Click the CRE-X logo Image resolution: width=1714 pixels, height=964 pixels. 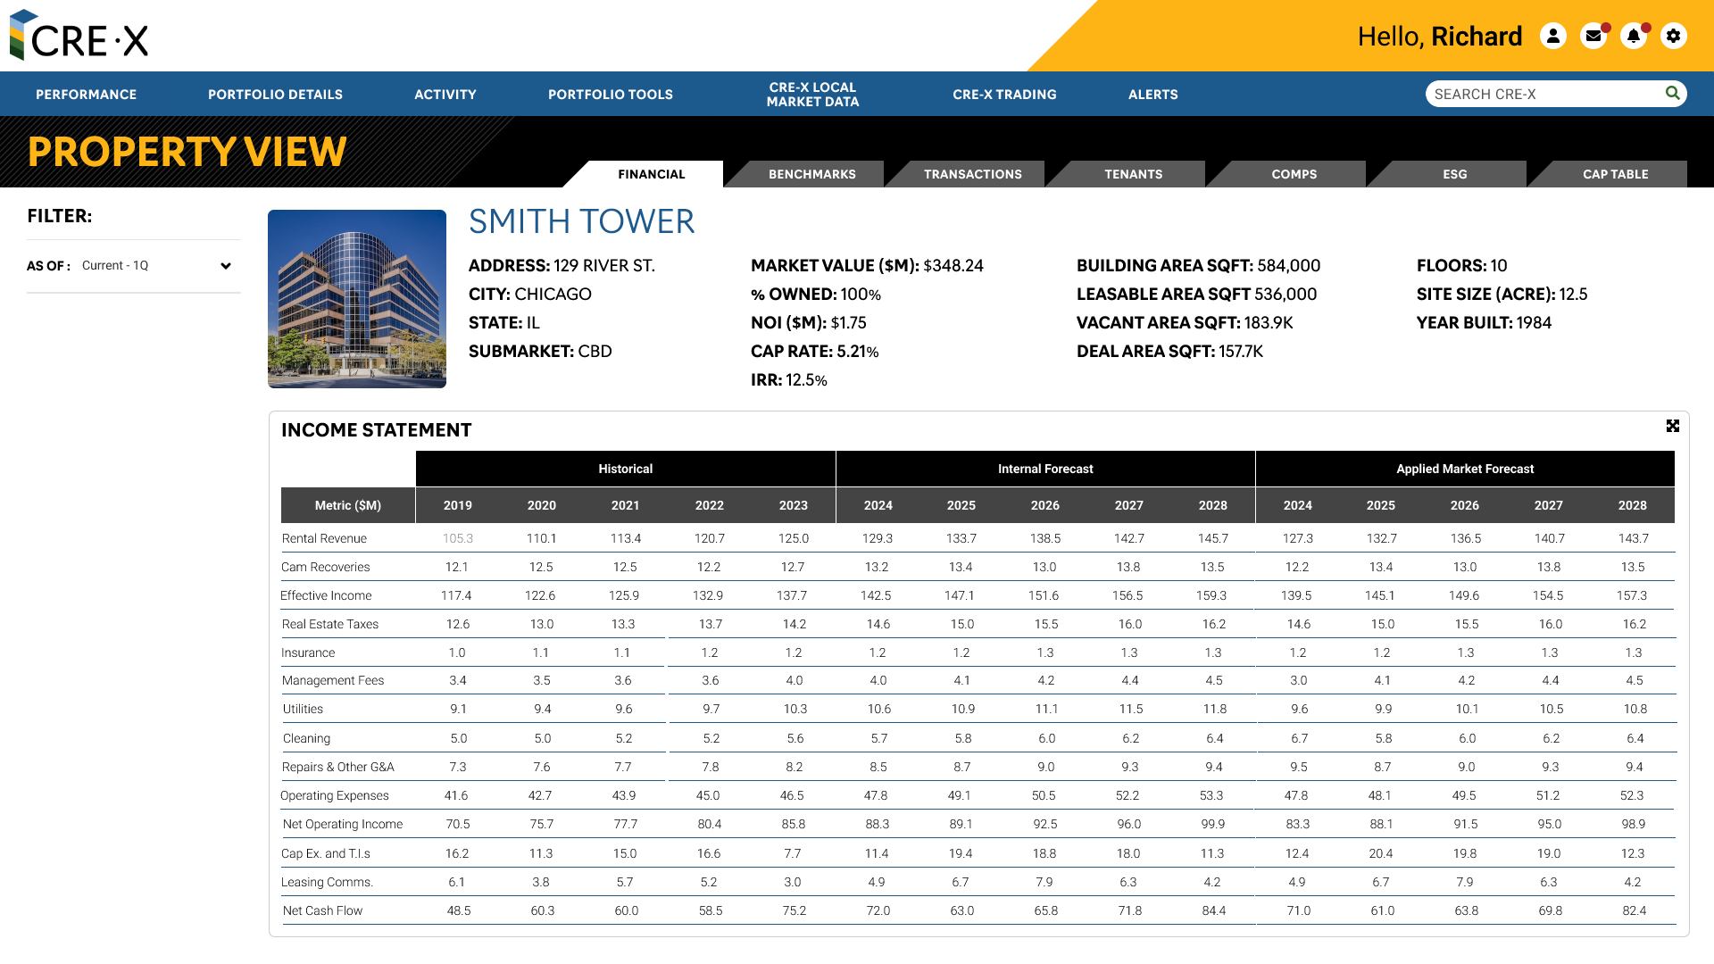(x=79, y=36)
